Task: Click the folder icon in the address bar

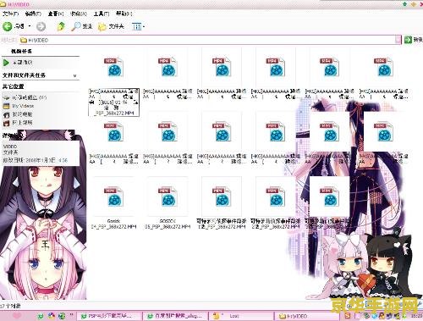Action: click(x=24, y=40)
